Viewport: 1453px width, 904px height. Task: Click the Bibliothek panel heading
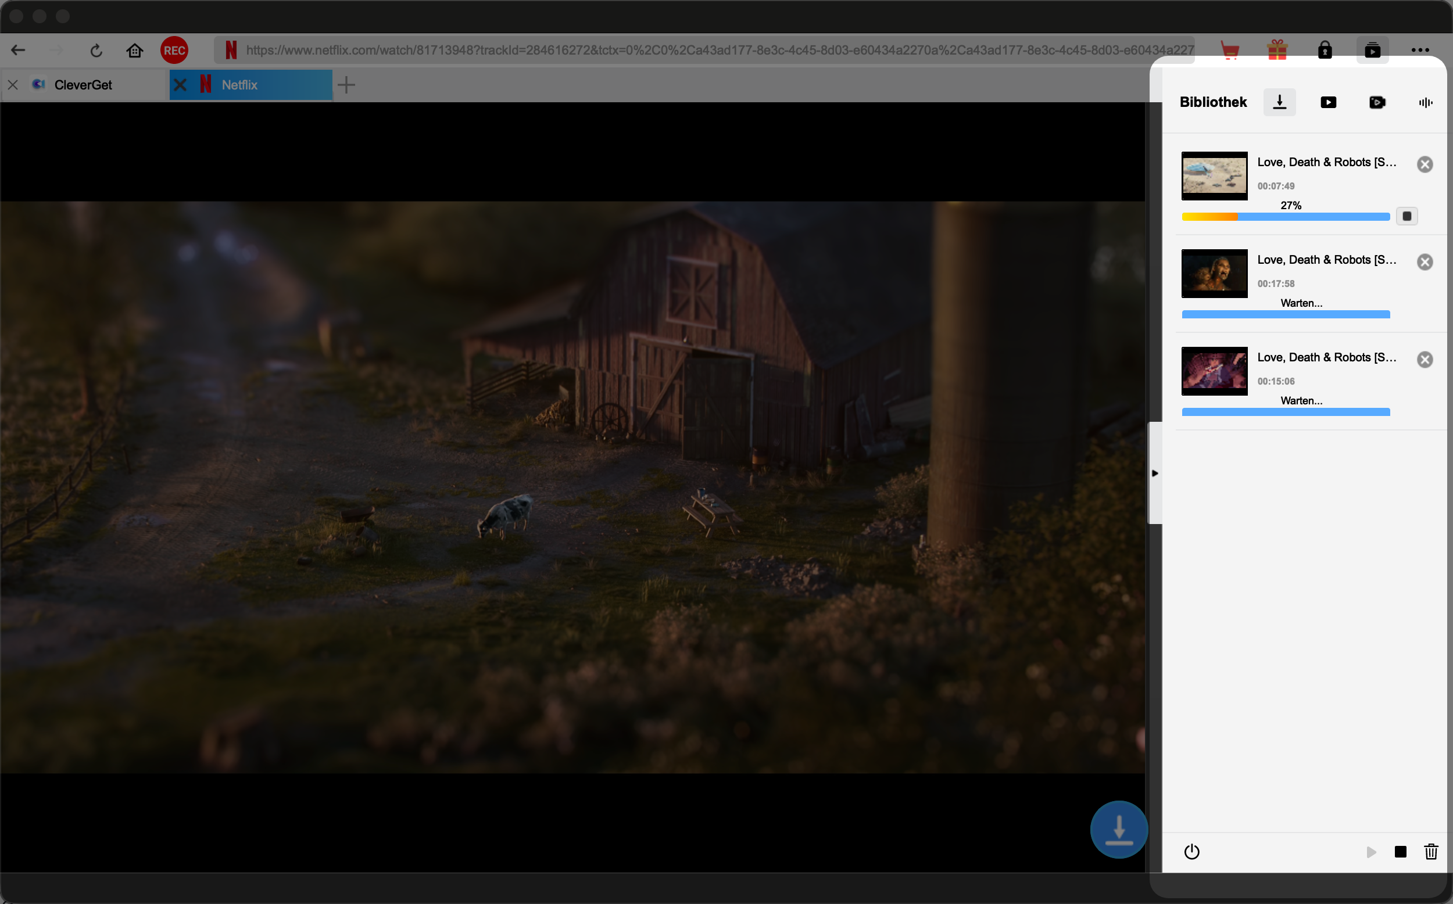(1213, 102)
